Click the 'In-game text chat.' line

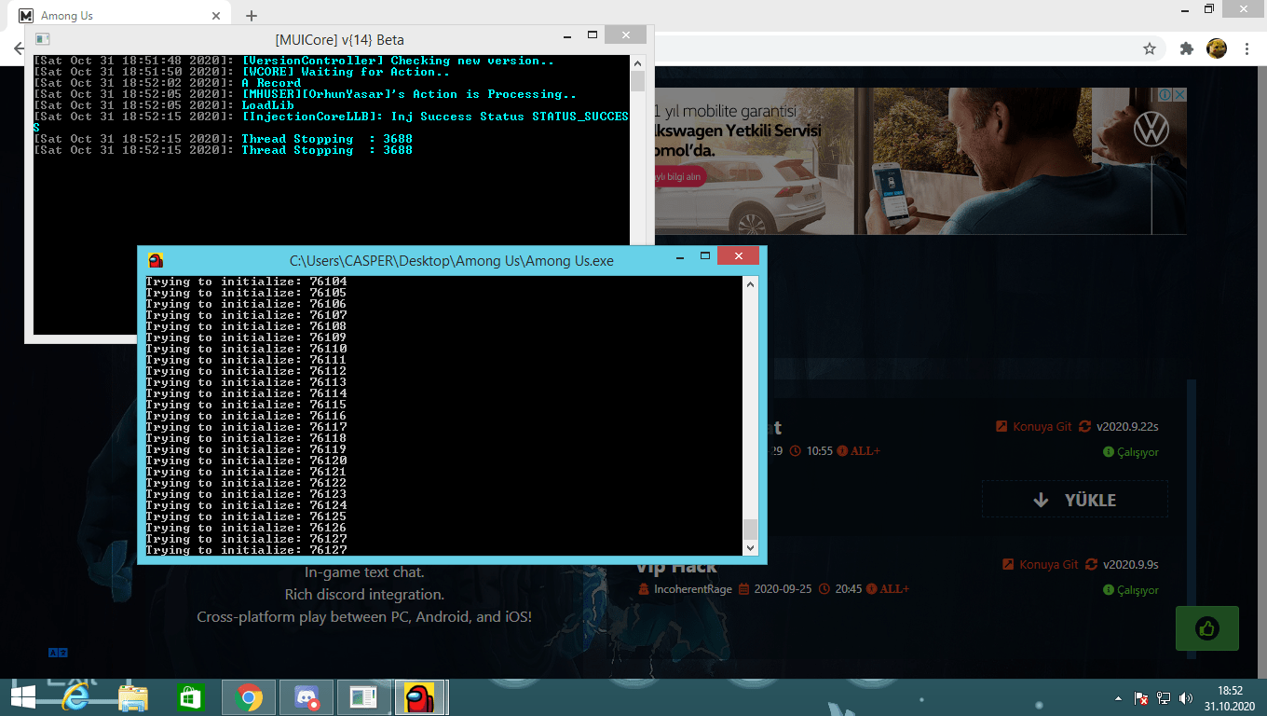coord(364,572)
